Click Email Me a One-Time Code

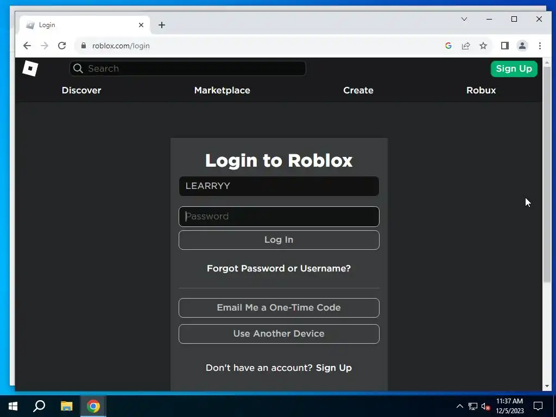[x=279, y=307]
